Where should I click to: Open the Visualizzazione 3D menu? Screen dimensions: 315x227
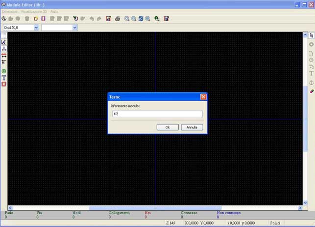pos(34,11)
